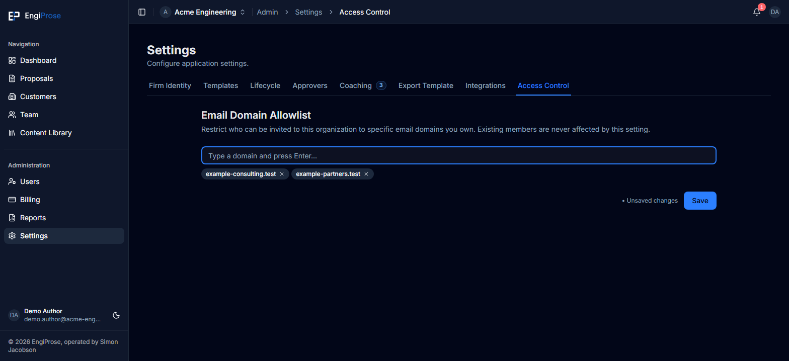Remove example-consulting.test domain chip

click(x=282, y=174)
